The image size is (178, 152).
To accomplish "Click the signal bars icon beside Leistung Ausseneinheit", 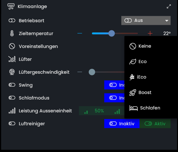I will coord(12,111).
